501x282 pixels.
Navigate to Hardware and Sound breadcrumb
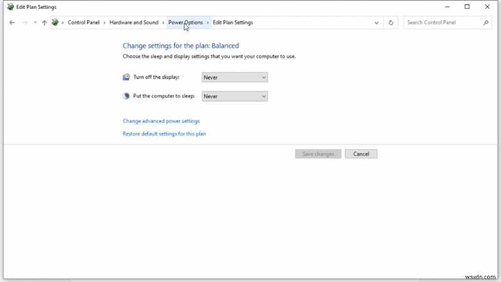pyautogui.click(x=134, y=23)
